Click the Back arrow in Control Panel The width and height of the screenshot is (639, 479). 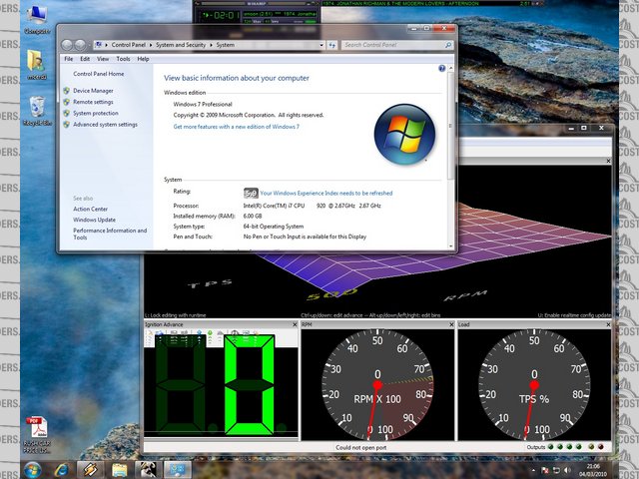67,45
